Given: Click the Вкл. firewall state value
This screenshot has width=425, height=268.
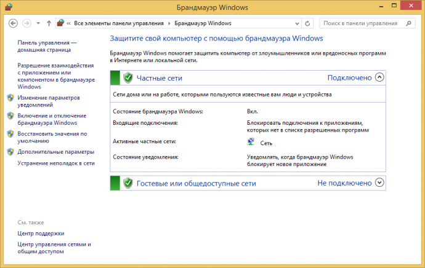Looking at the screenshot, I should coord(253,111).
